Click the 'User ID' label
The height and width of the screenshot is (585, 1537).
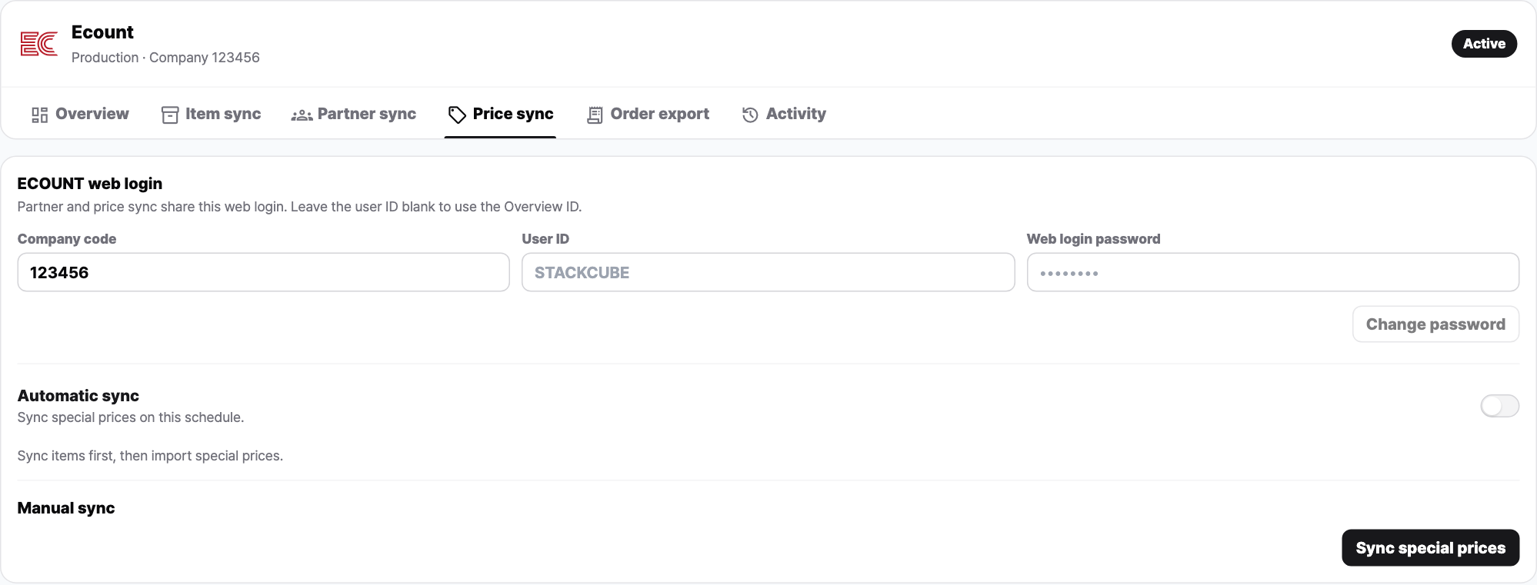point(545,239)
